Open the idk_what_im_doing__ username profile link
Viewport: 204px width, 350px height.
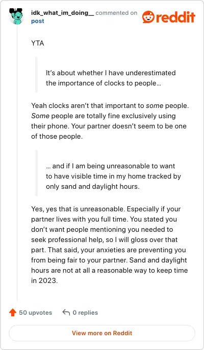pyautogui.click(x=63, y=13)
